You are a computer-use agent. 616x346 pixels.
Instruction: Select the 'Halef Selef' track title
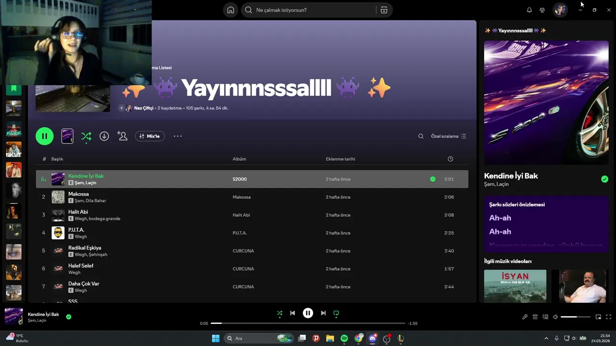click(81, 266)
